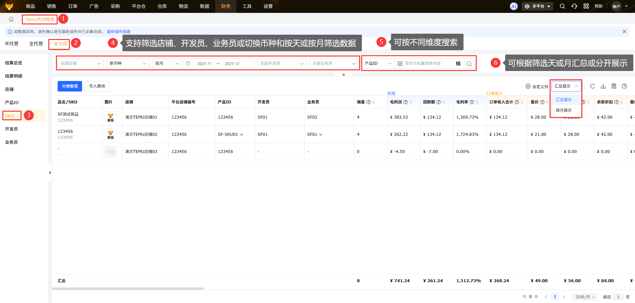The height and width of the screenshot is (303, 635).
Task: Click the home icon in breadcrumb
Action: pyautogui.click(x=11, y=19)
